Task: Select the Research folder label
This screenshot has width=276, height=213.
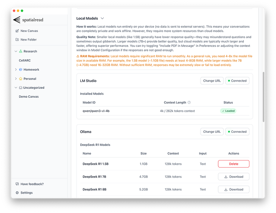Action: click(x=30, y=51)
